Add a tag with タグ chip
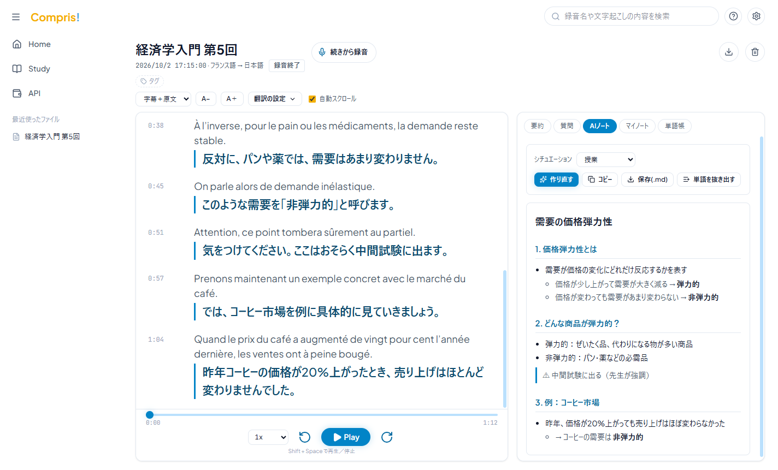 [x=150, y=81]
